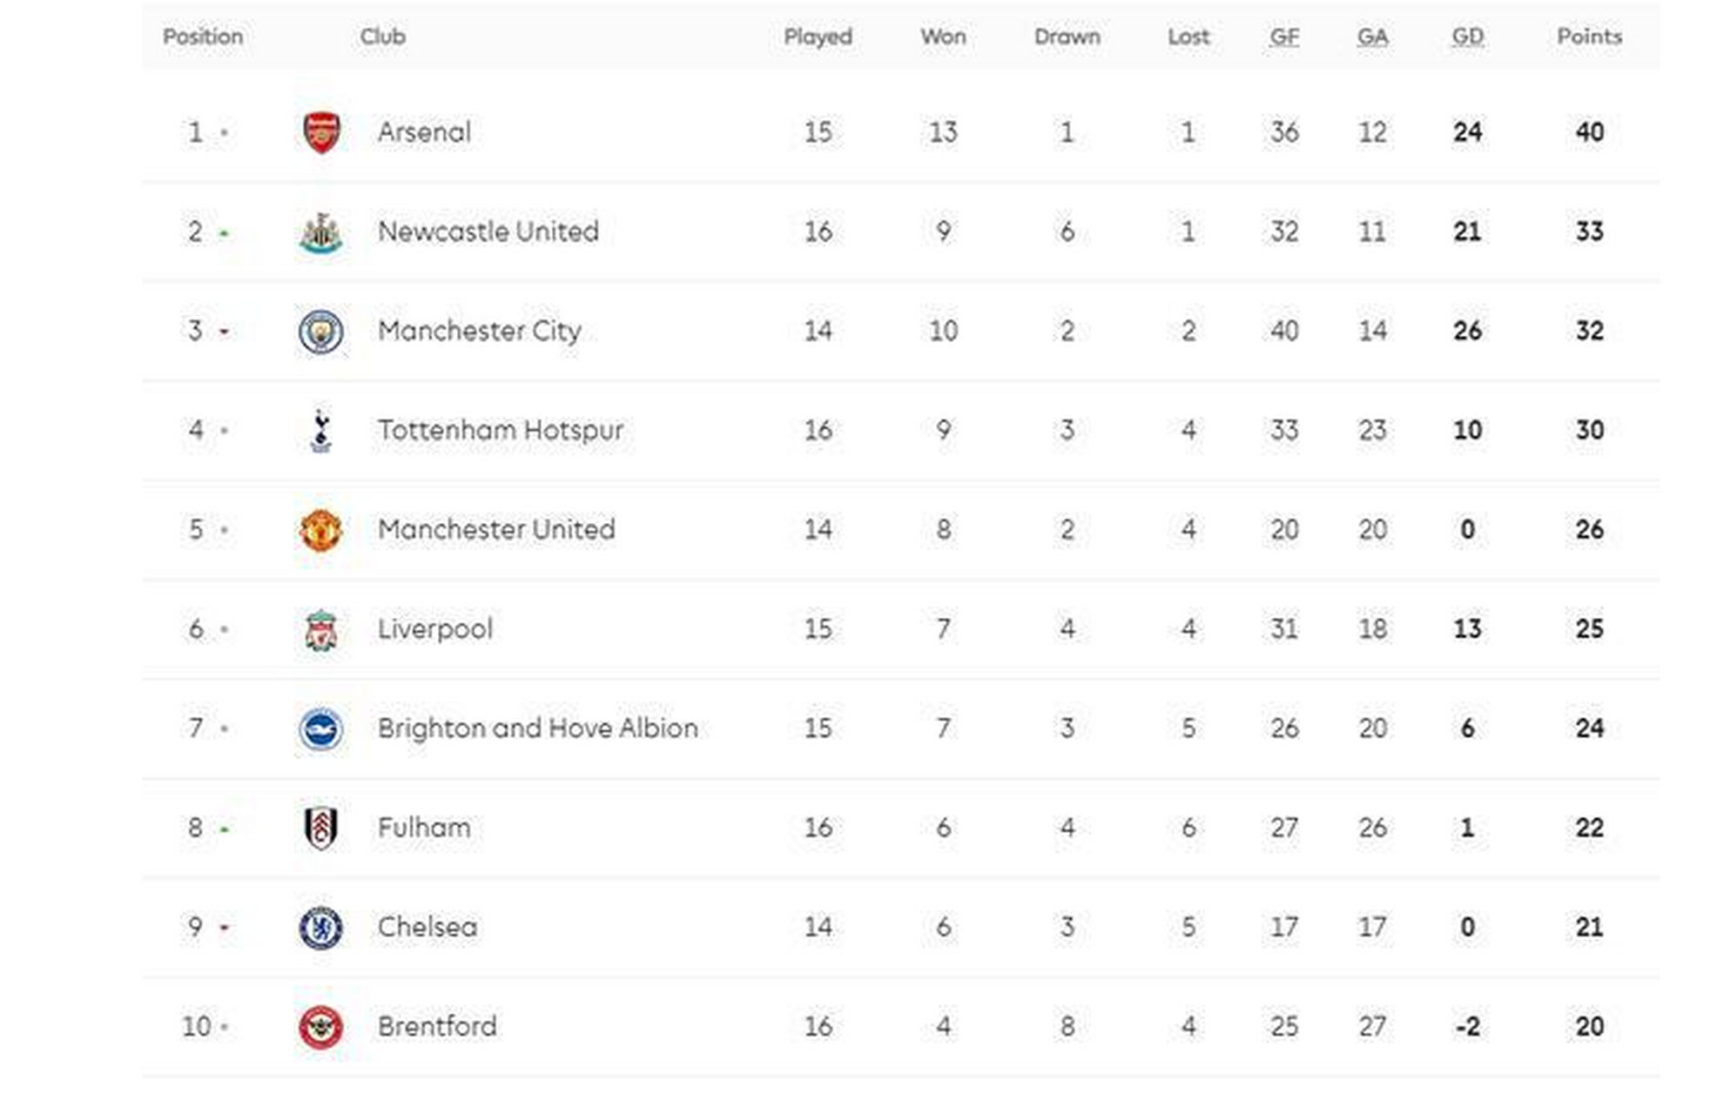Click the GF column header

point(1284,37)
